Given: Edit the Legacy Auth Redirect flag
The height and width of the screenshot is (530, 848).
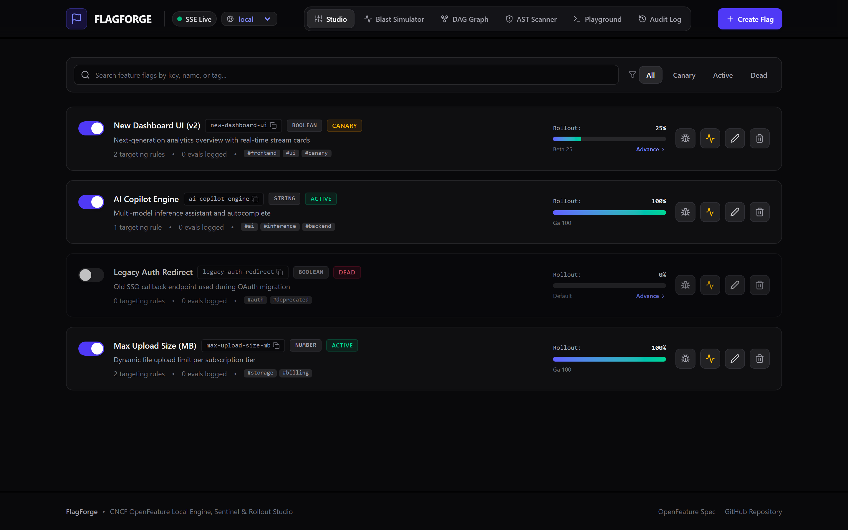Looking at the screenshot, I should 735,285.
